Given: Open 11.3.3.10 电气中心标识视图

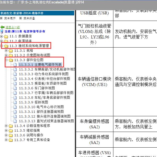Looking at the screenshot, I should click(41, 107).
